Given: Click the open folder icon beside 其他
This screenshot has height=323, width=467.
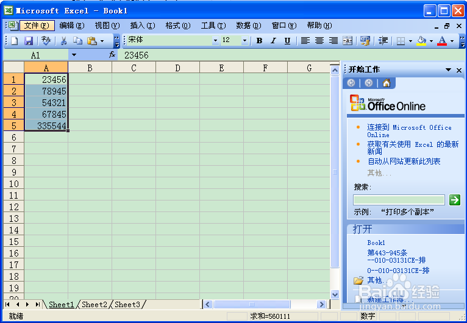Looking at the screenshot, I should 358,280.
